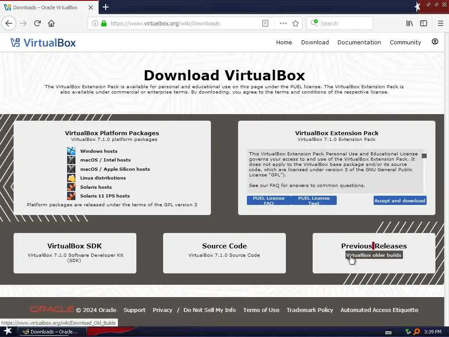Screen dimensions: 449x337
Task: Click the license text scrollbar thumb
Action: pyautogui.click(x=424, y=156)
